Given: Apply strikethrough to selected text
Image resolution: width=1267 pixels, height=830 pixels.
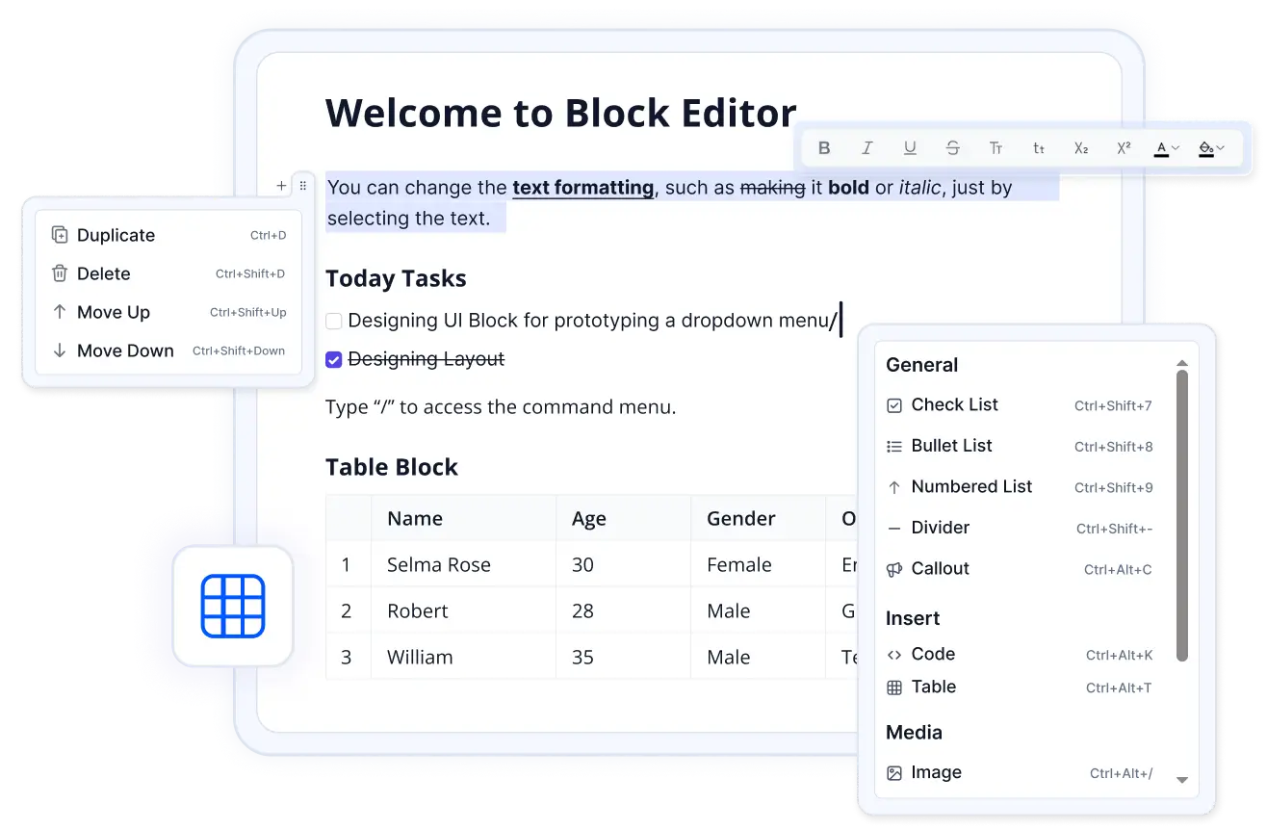Looking at the screenshot, I should [952, 147].
